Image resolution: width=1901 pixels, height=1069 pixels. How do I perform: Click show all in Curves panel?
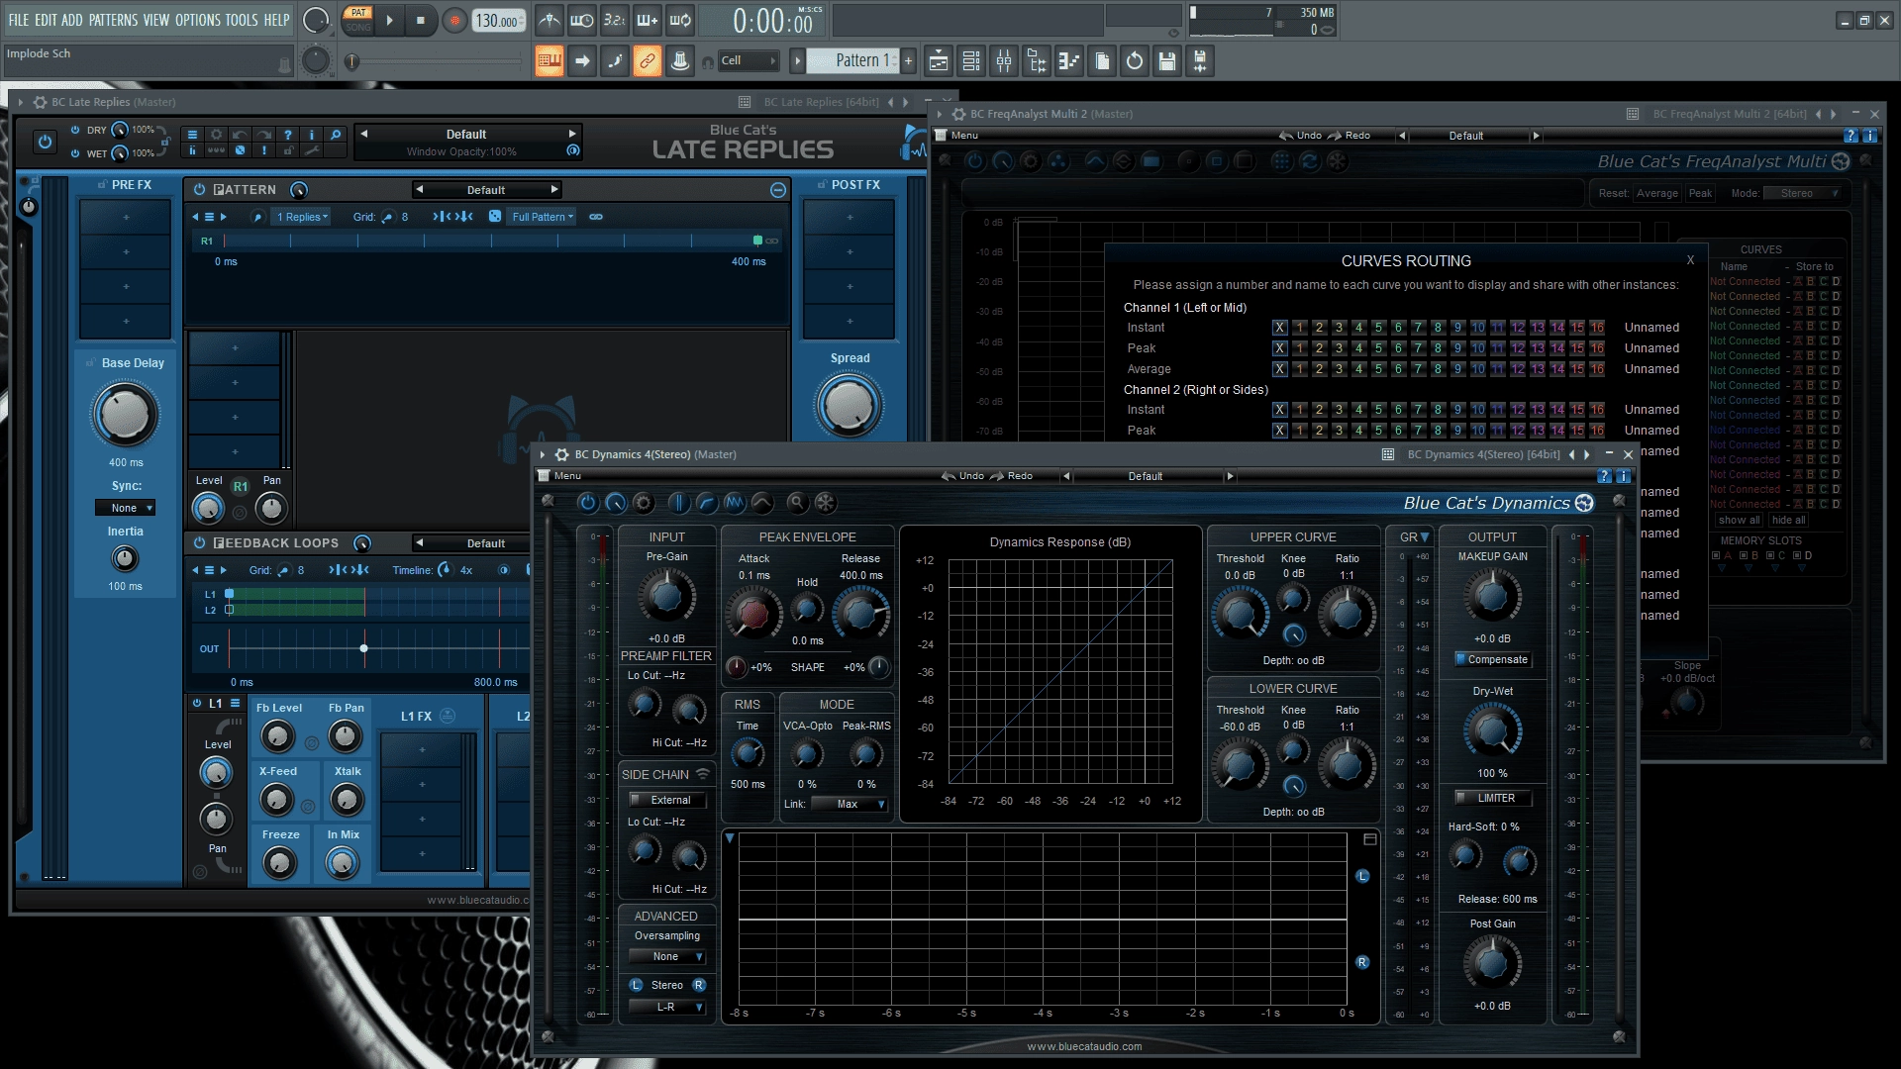click(1739, 520)
